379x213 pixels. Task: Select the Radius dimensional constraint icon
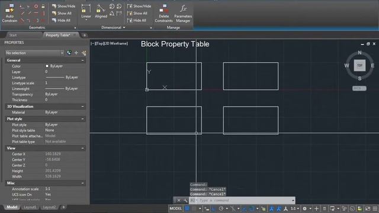point(112,7)
